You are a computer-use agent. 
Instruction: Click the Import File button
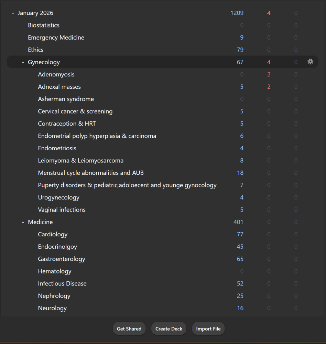click(x=208, y=329)
